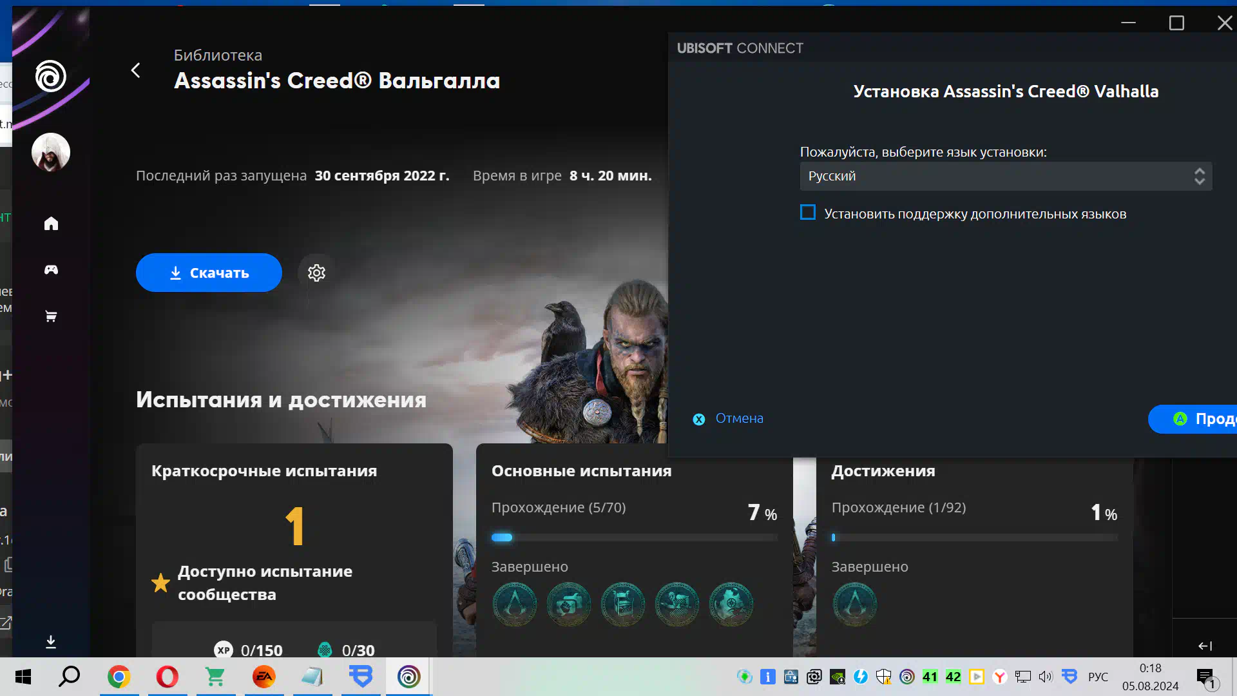Screen dimensions: 1237x696
Task: Open notification center icon
Action: point(1207,678)
